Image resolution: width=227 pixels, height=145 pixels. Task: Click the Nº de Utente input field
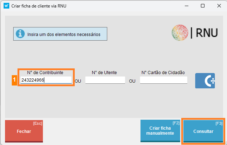click(105, 80)
